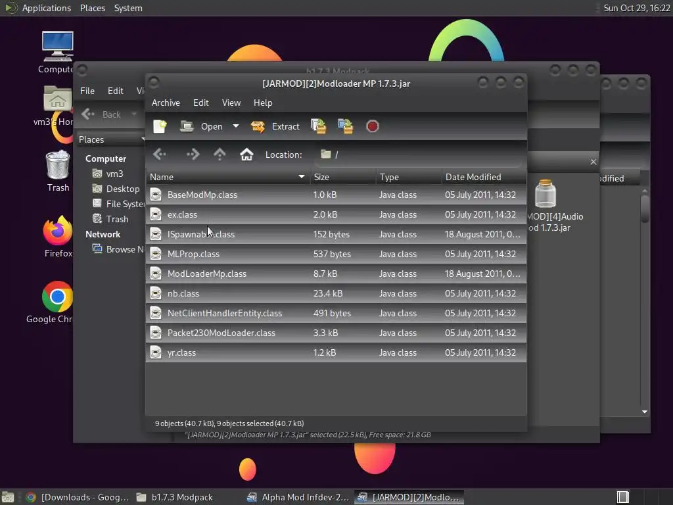This screenshot has width=673, height=505.
Task: Open the Help menu
Action: click(x=263, y=103)
